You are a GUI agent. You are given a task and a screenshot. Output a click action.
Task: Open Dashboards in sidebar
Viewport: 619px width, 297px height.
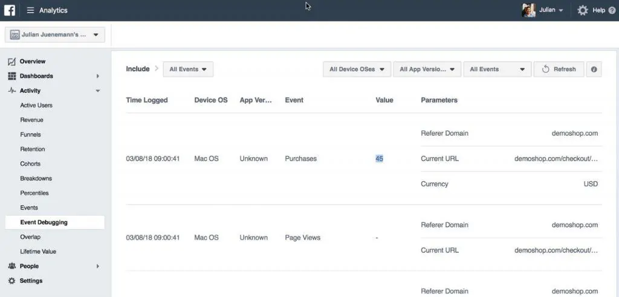click(36, 76)
